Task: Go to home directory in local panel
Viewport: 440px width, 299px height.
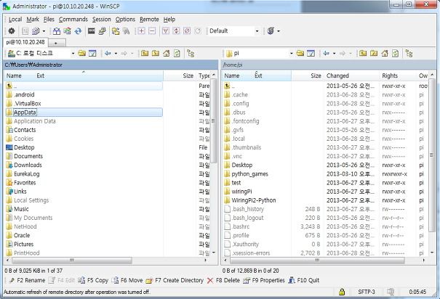Action: click(x=167, y=53)
